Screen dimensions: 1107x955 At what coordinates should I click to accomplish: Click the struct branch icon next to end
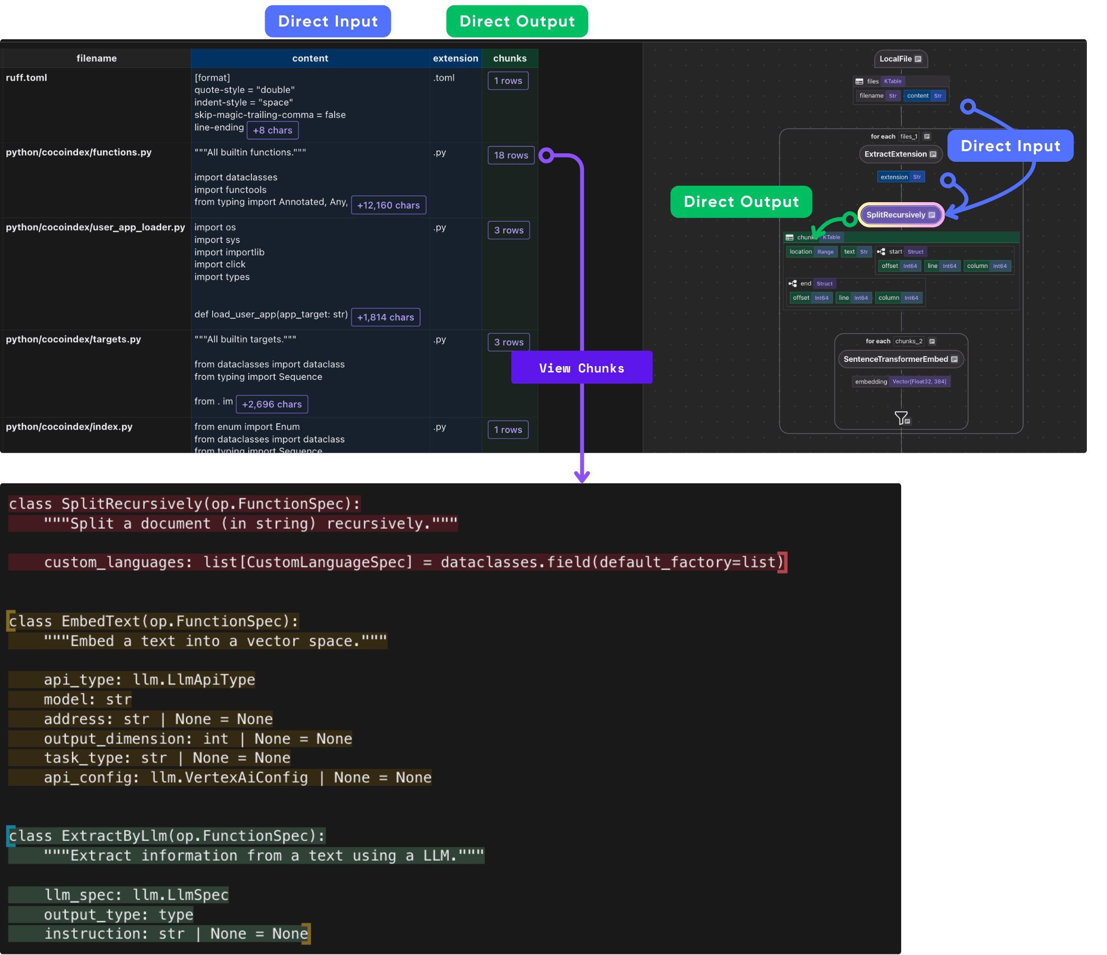pyautogui.click(x=794, y=284)
